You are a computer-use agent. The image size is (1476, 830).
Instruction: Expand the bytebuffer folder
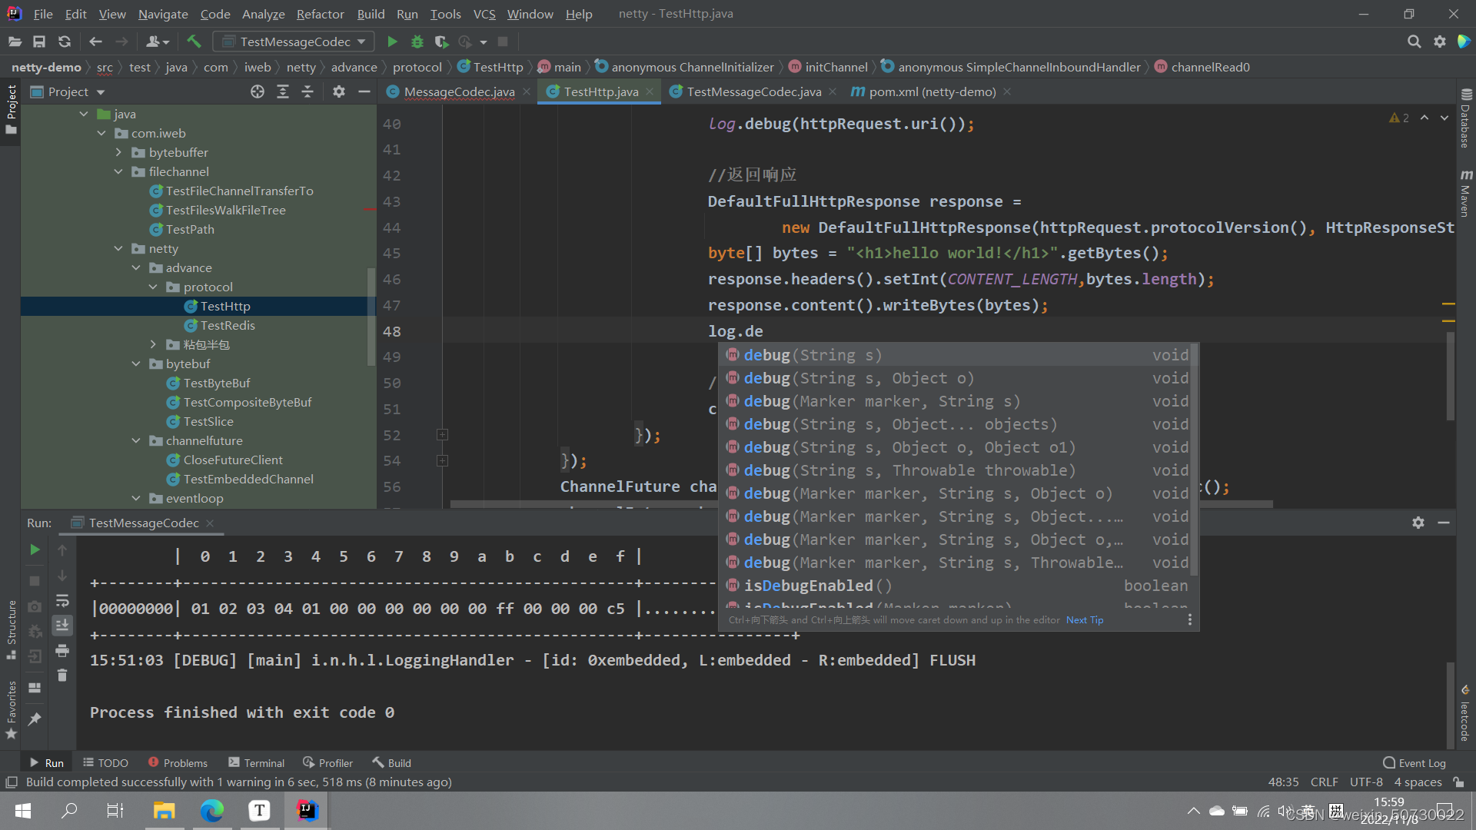(x=118, y=152)
